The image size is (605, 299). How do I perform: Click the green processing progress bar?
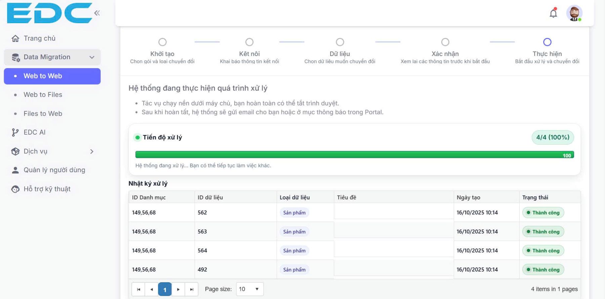[354, 155]
